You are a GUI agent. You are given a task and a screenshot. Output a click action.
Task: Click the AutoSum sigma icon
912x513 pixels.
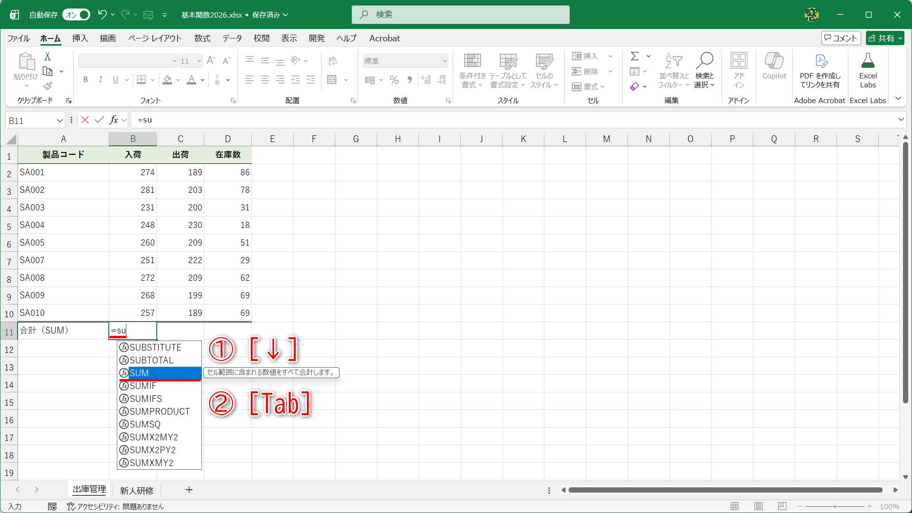click(x=635, y=56)
